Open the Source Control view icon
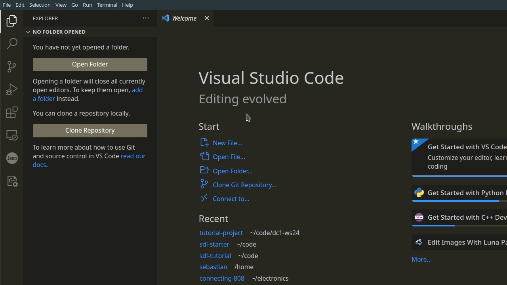The image size is (507, 285). (x=11, y=66)
